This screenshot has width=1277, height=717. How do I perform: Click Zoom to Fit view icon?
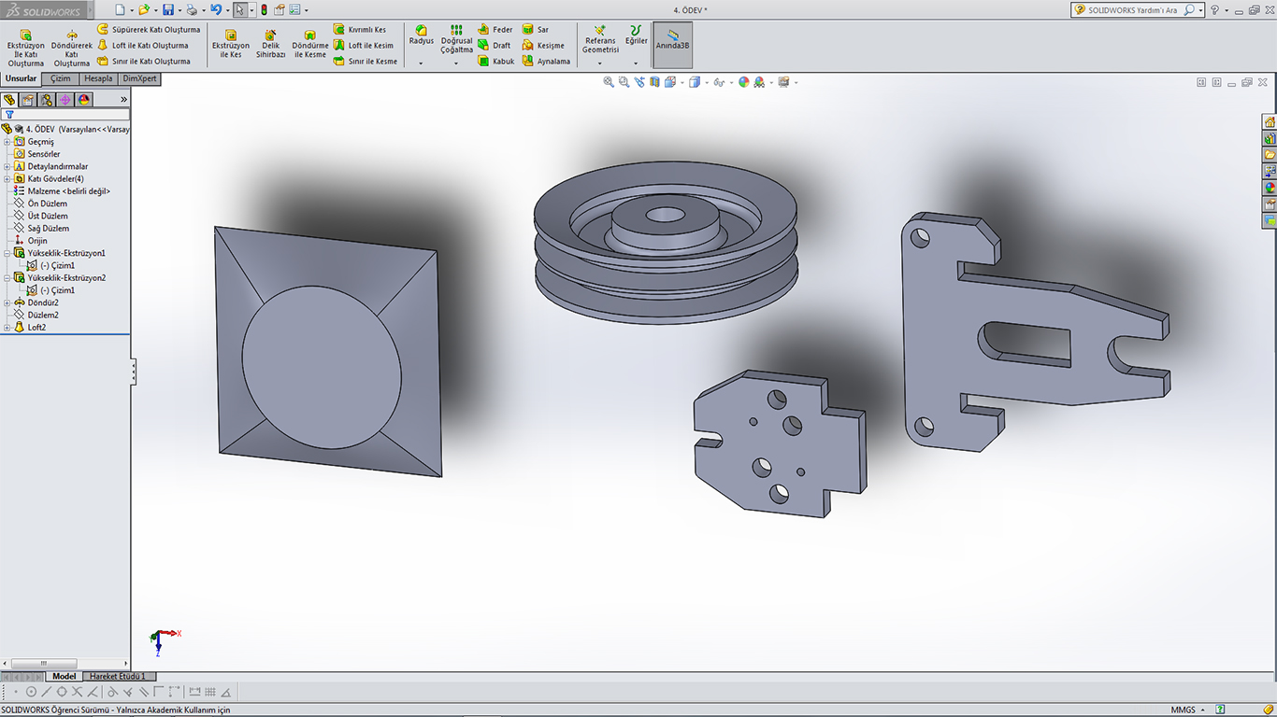(x=609, y=82)
